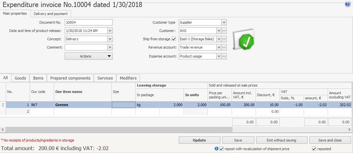Viewport: 353px width, 153px height.
Task: Click the Document No. input field
Action: point(89,22)
